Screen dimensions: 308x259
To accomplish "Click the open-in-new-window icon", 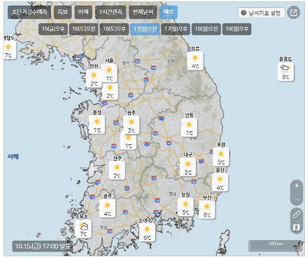I will click(293, 13).
